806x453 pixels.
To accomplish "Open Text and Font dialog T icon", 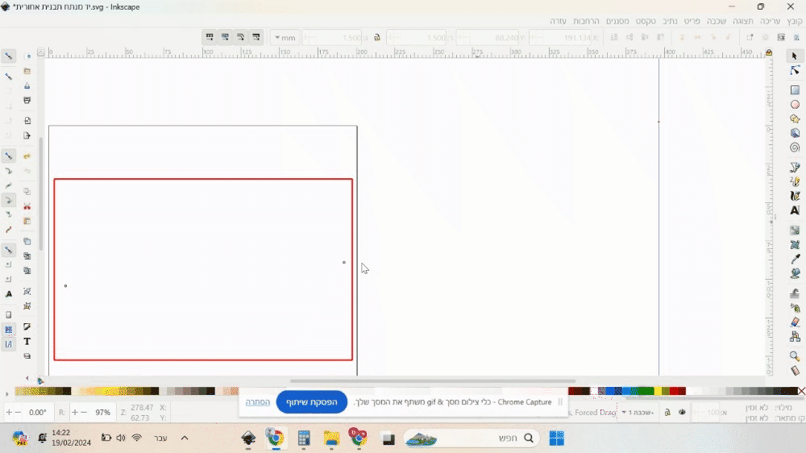I will tap(27, 342).
